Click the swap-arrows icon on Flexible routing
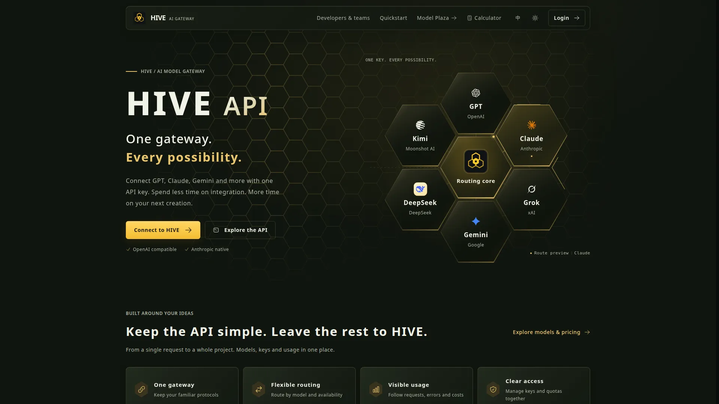Image resolution: width=719 pixels, height=404 pixels. click(x=259, y=389)
